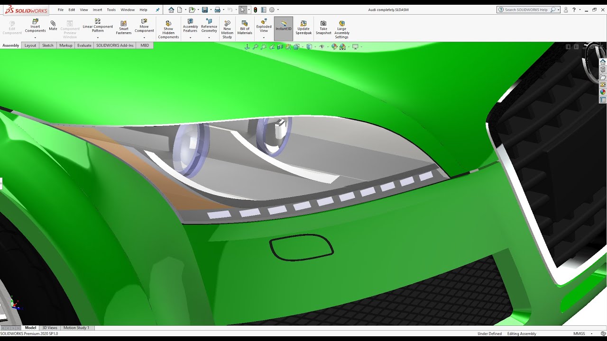607x341 pixels.
Task: Open the Appearances pane colored ball icon
Action: pos(603,92)
